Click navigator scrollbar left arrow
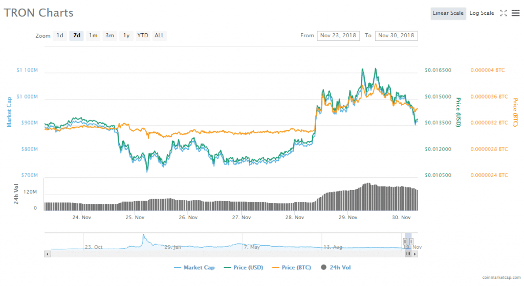Viewport: 524px width, 286px height. pos(48,254)
